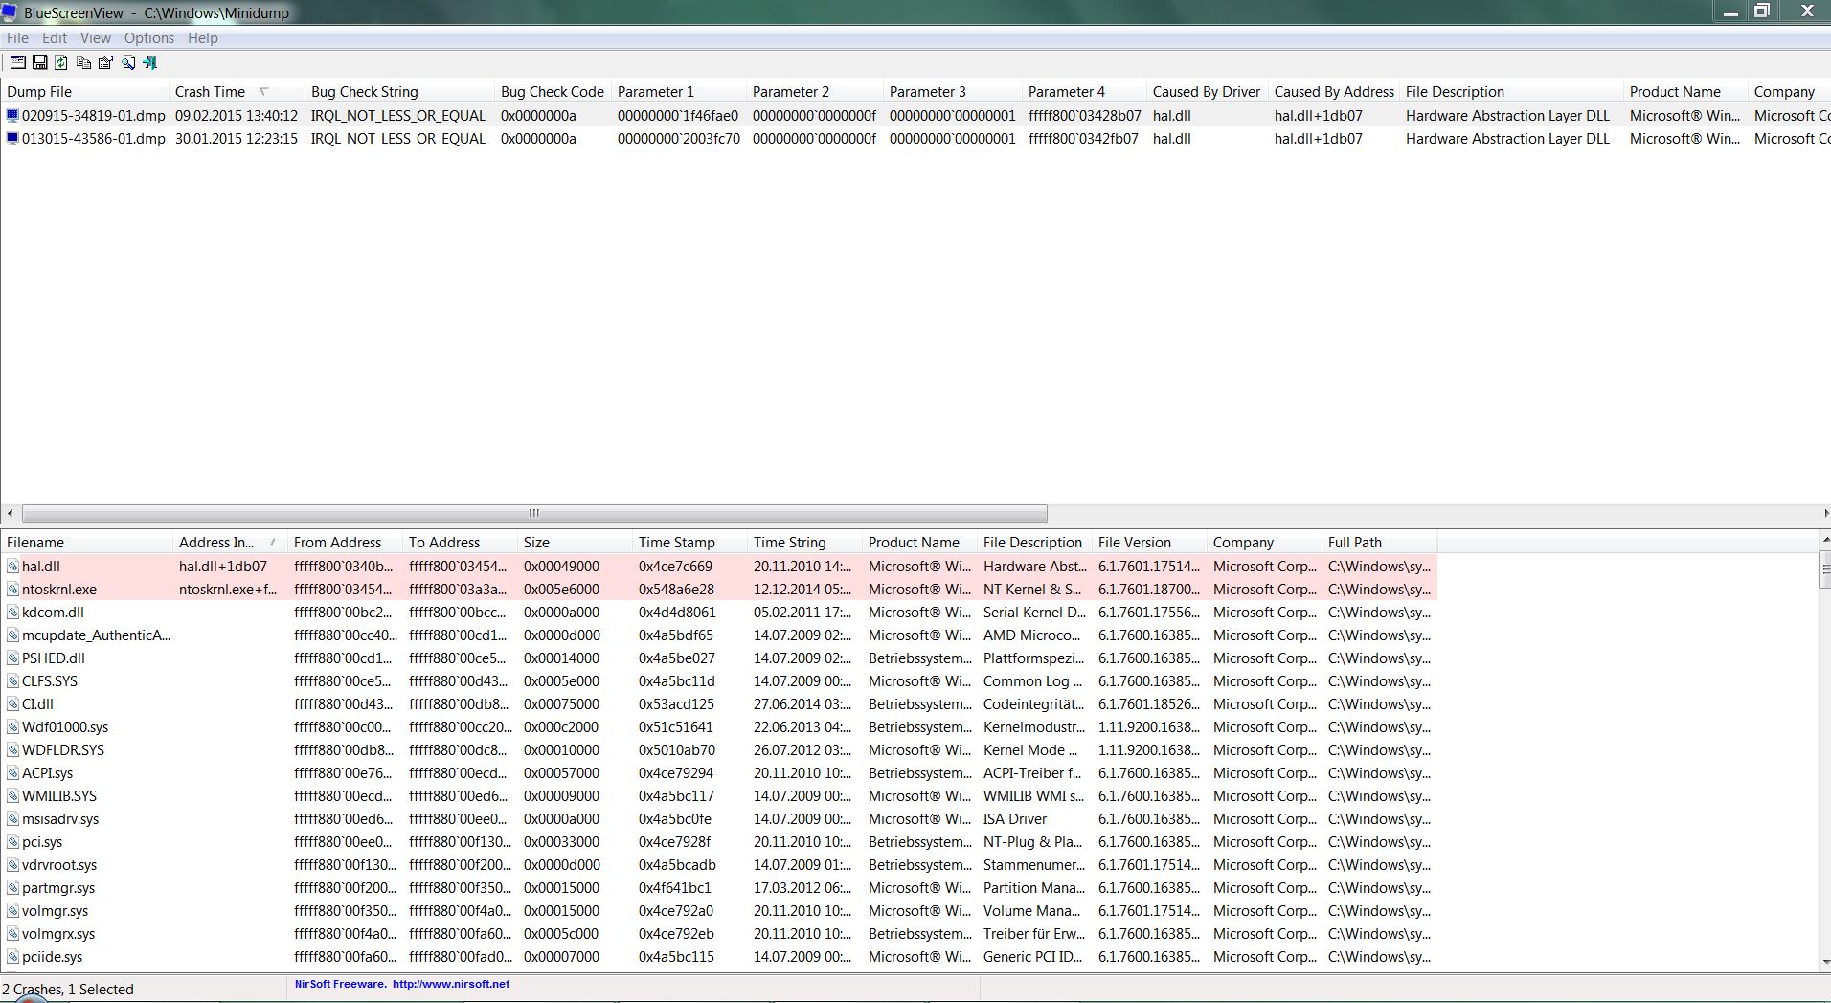Image resolution: width=1831 pixels, height=1003 pixels.
Task: Click the upper pane scroll left arrow
Action: click(10, 513)
